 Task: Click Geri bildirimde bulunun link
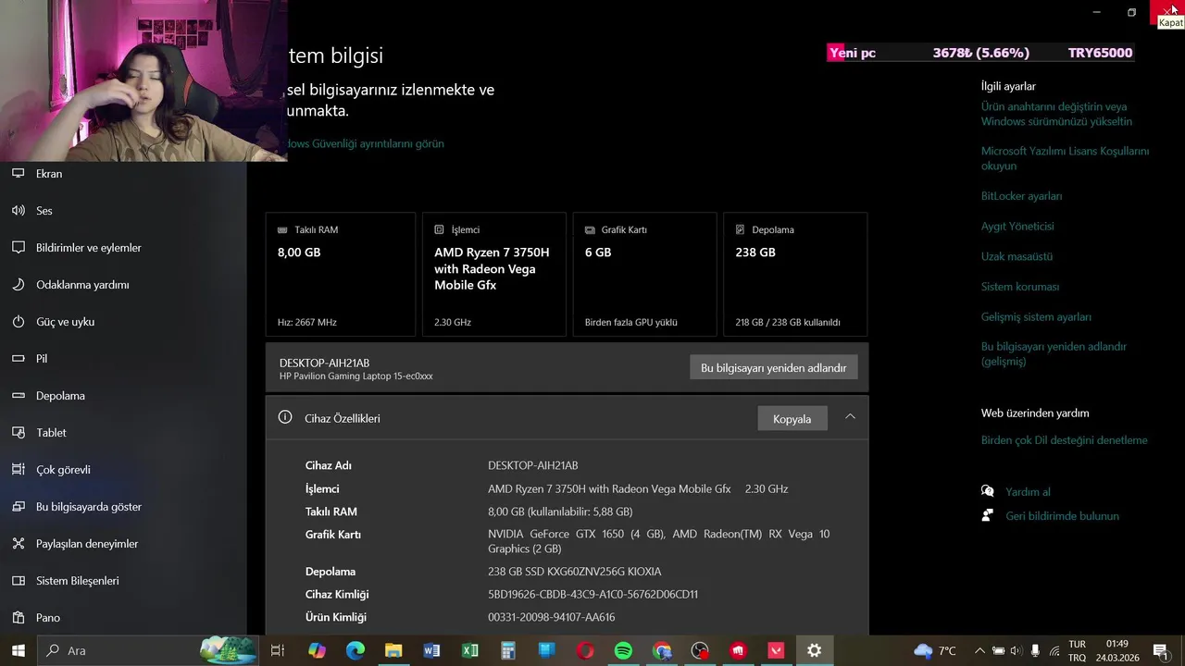click(x=1062, y=516)
